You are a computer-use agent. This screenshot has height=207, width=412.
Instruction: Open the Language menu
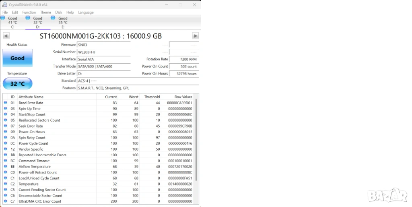point(86,12)
